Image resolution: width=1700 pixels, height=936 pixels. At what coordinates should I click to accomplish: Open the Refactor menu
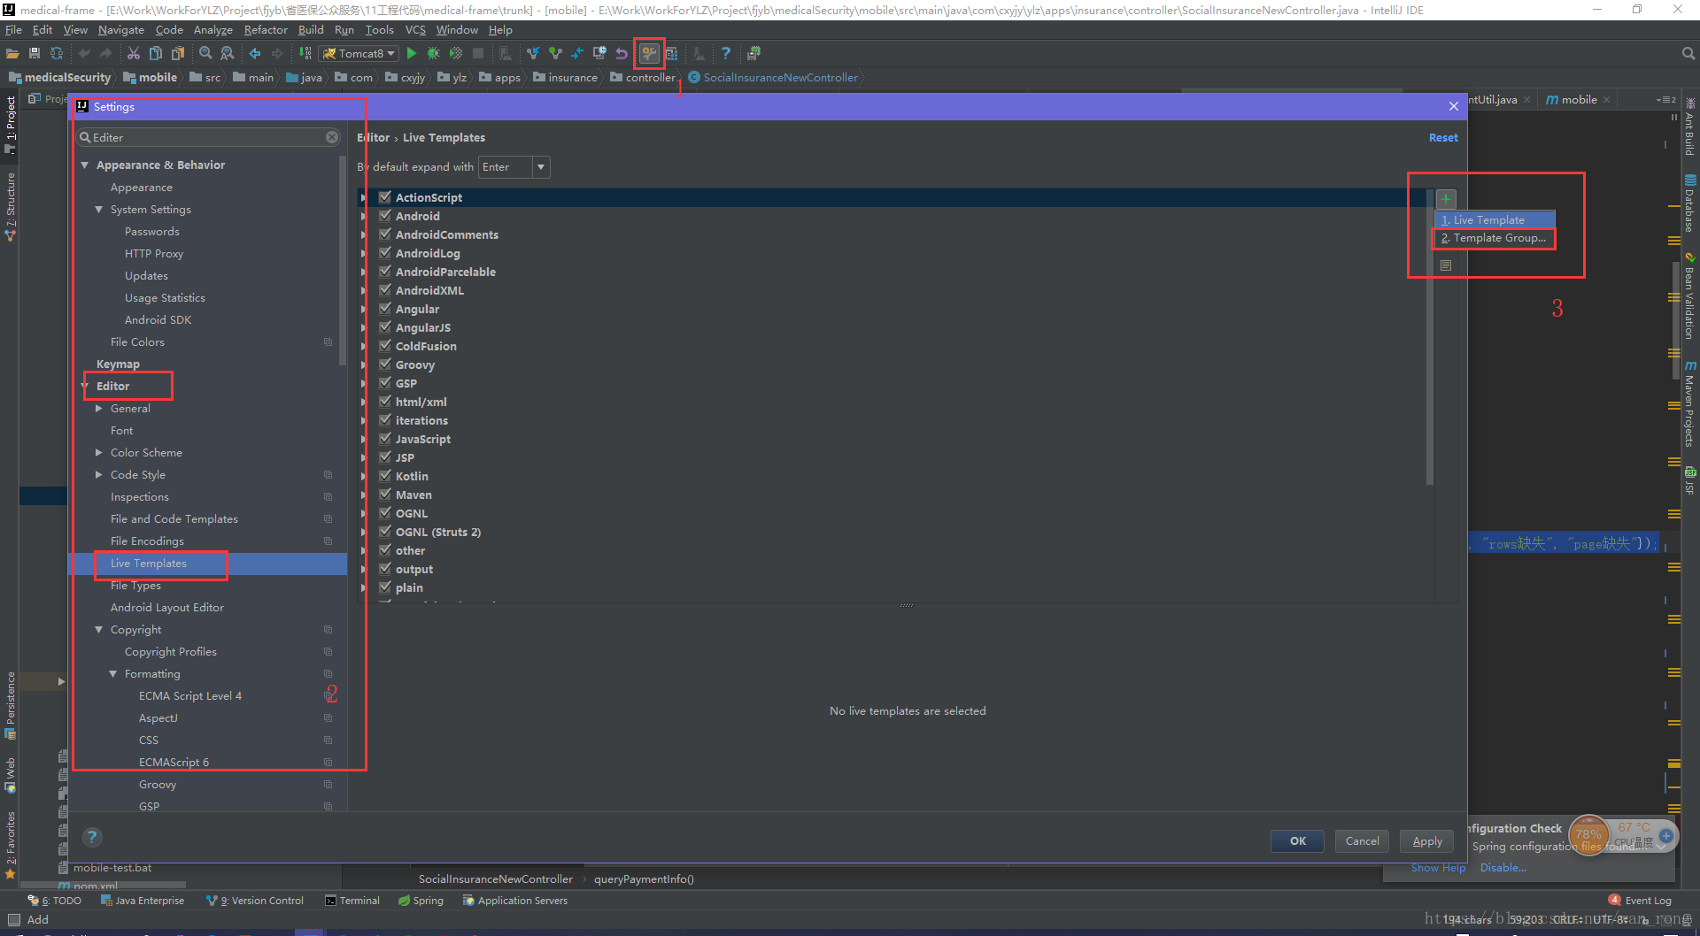coord(266,30)
